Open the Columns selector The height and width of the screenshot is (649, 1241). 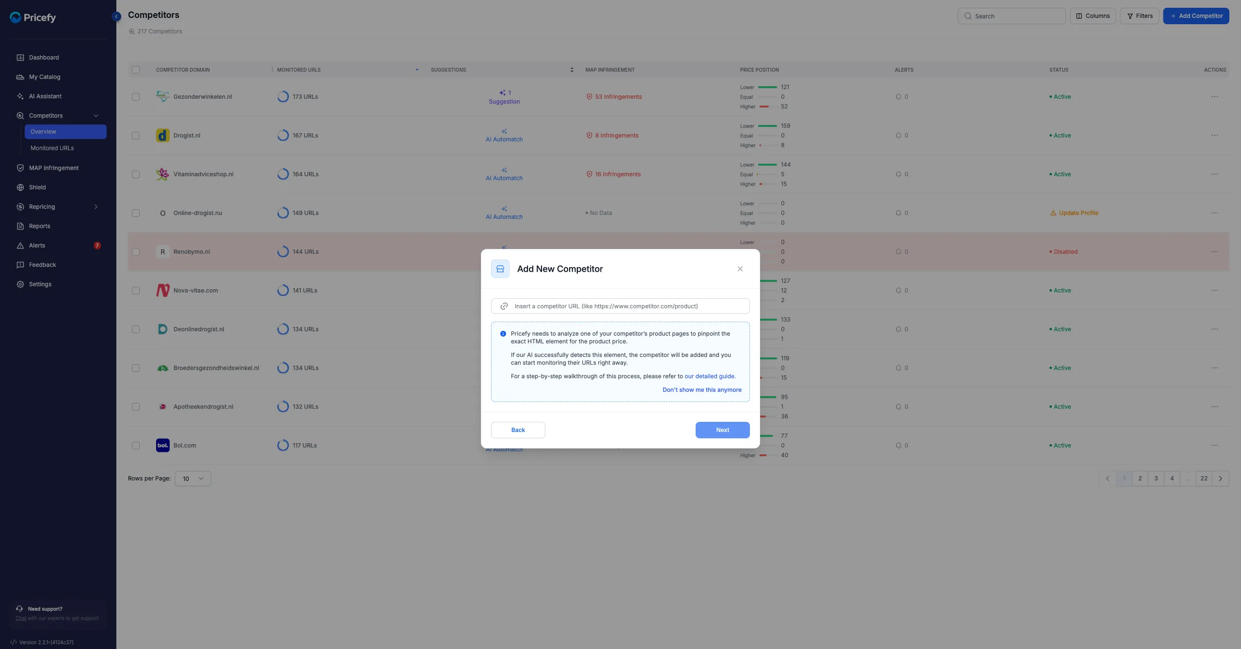(1093, 16)
